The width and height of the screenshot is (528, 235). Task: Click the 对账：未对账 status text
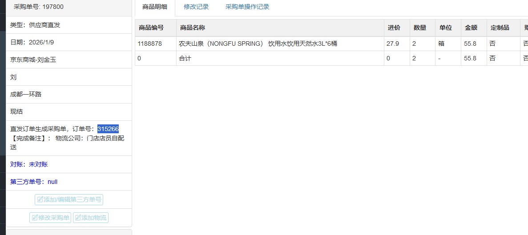point(29,164)
